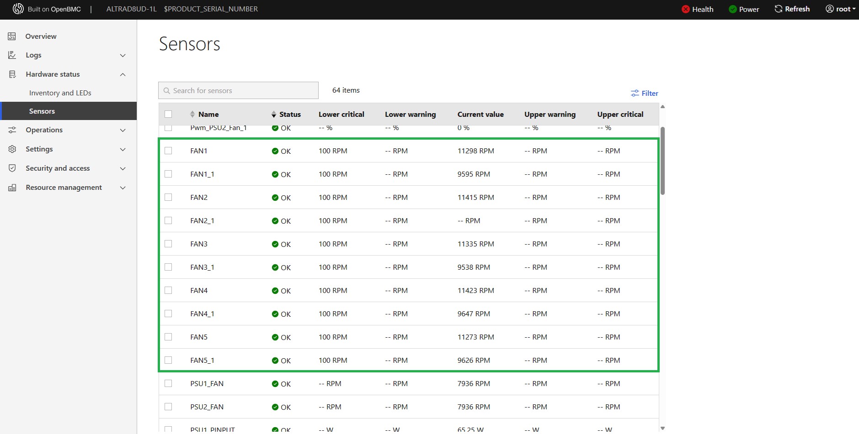This screenshot has width=859, height=434.
Task: Click the Security and access shield icon
Action: point(12,168)
